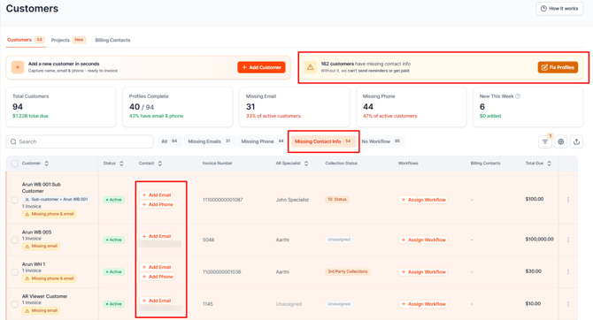Click the 3rd Party Collections badge
This screenshot has height=320, width=593.
click(x=348, y=271)
